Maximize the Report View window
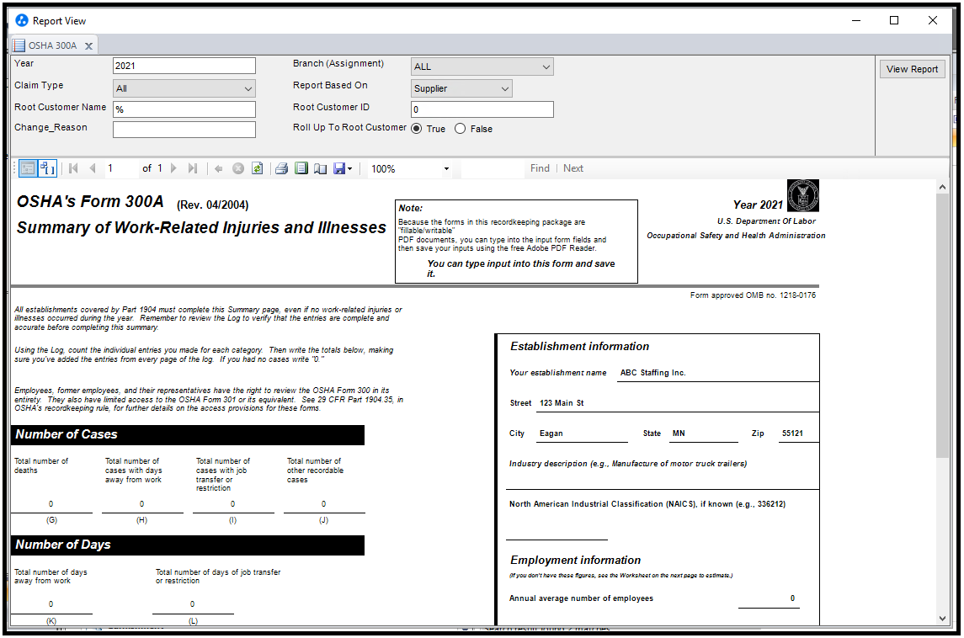 click(894, 20)
